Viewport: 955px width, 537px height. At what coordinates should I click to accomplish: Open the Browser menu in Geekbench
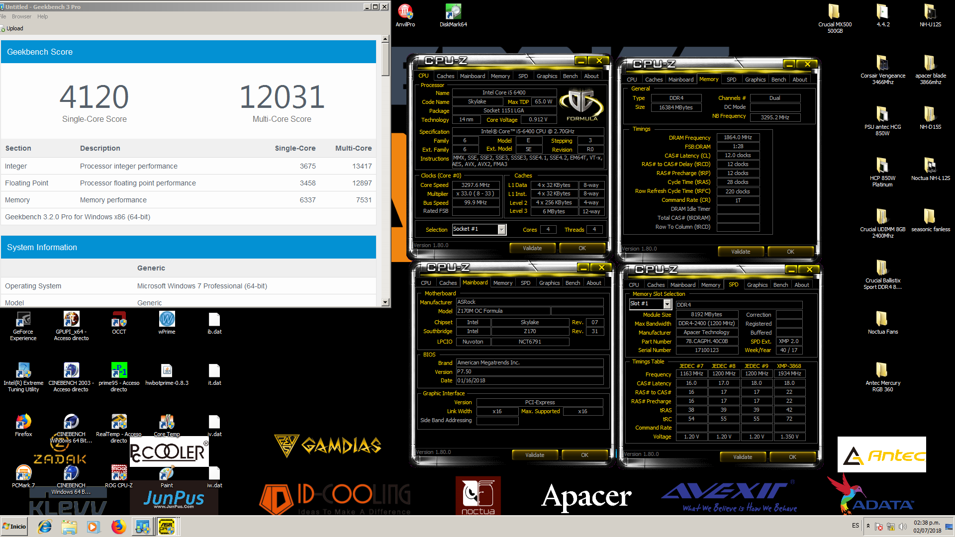tap(21, 16)
